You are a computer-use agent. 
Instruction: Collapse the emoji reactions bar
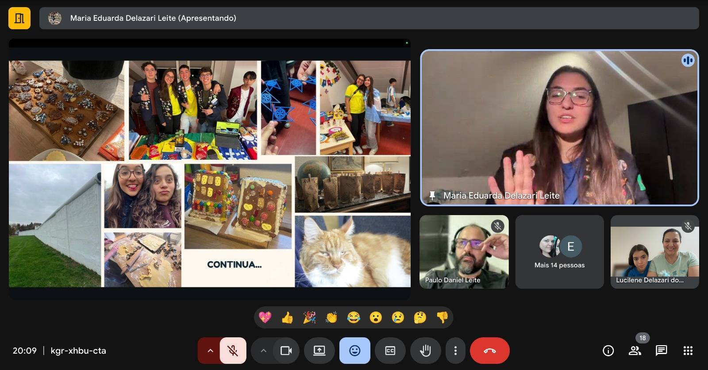pos(354,351)
